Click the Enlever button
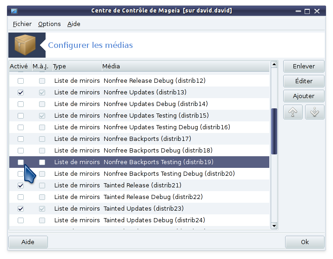Image resolution: width=333 pixels, height=259 pixels. pyautogui.click(x=304, y=66)
